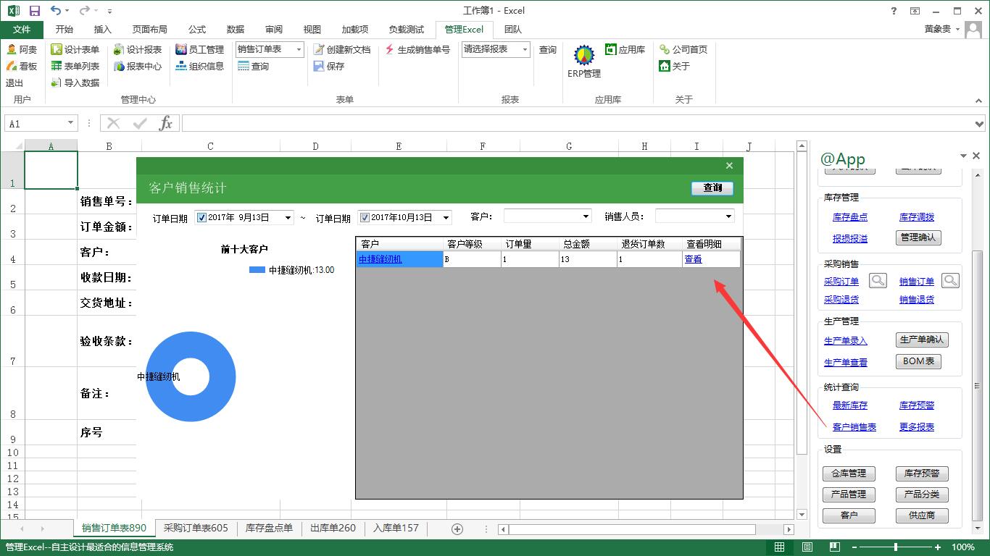This screenshot has width=990, height=556.
Task: Open 设计报表 report designer
Action: 138,49
